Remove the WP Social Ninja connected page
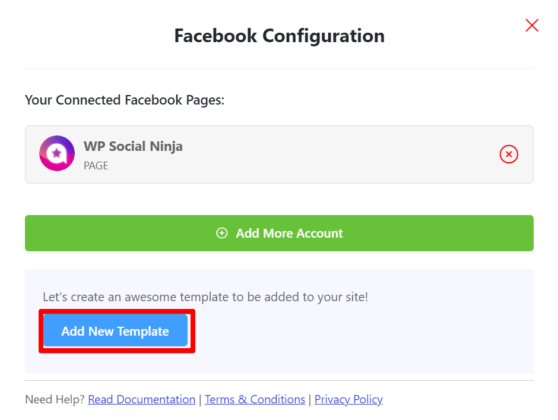The height and width of the screenshot is (420, 558). click(509, 154)
